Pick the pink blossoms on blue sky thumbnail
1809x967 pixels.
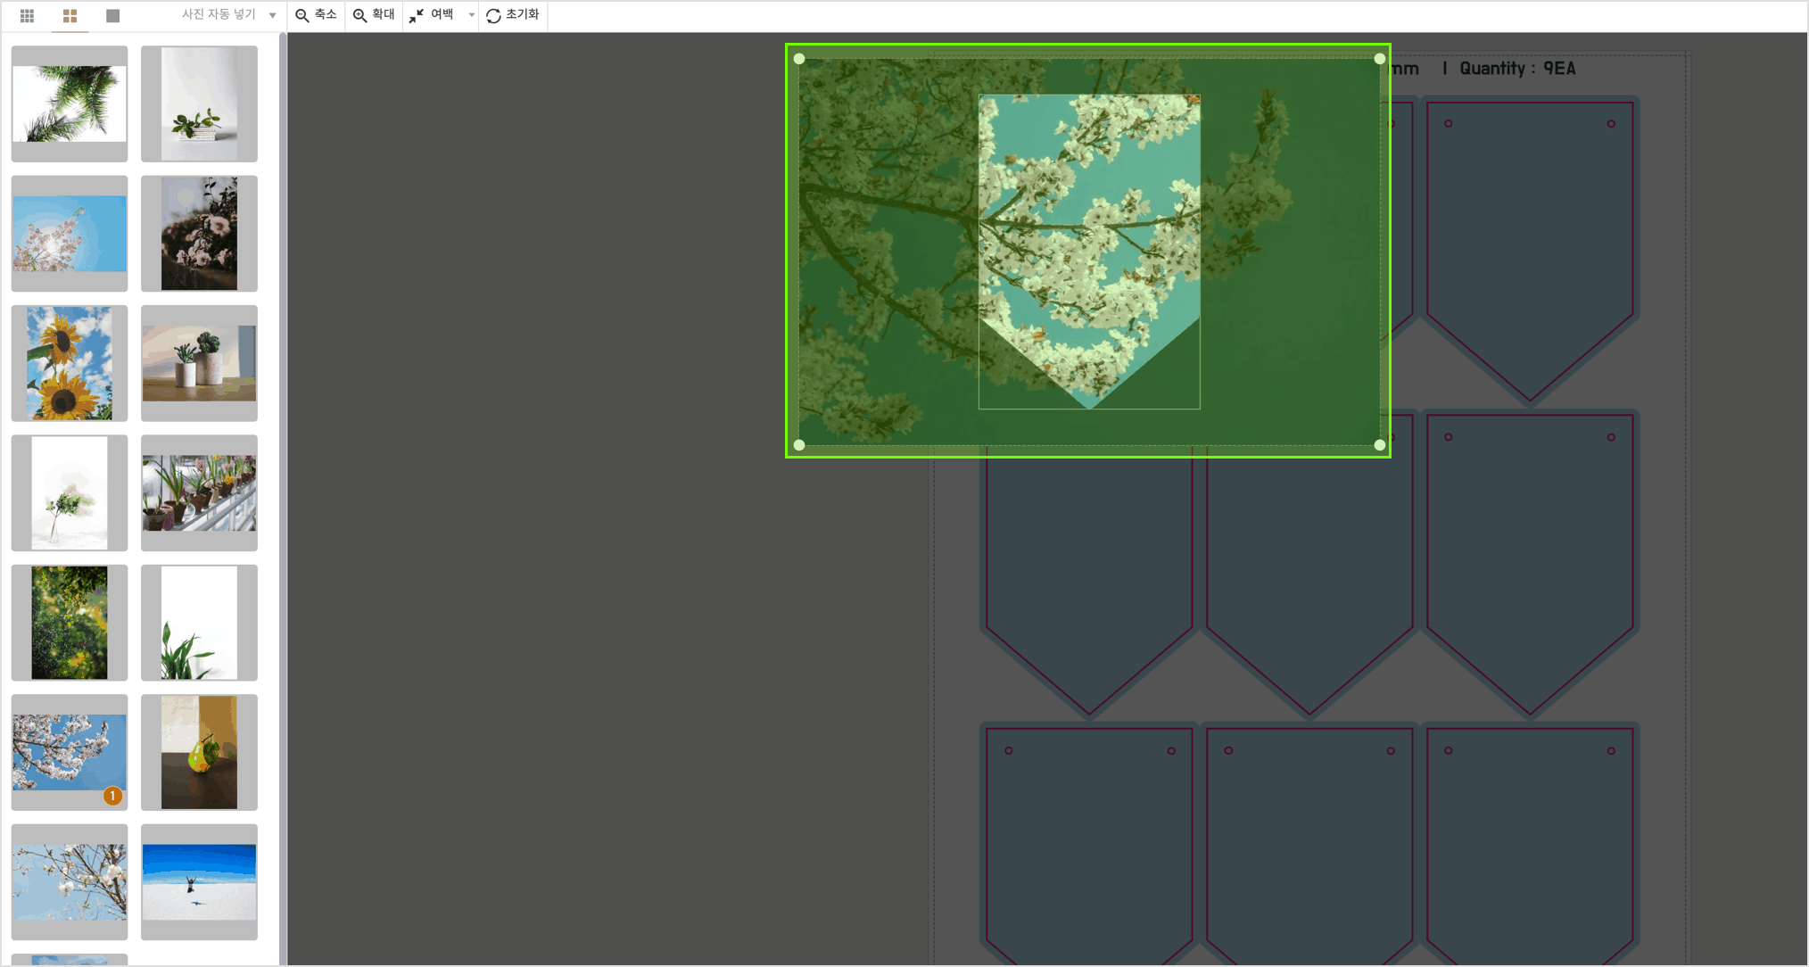pyautogui.click(x=70, y=234)
